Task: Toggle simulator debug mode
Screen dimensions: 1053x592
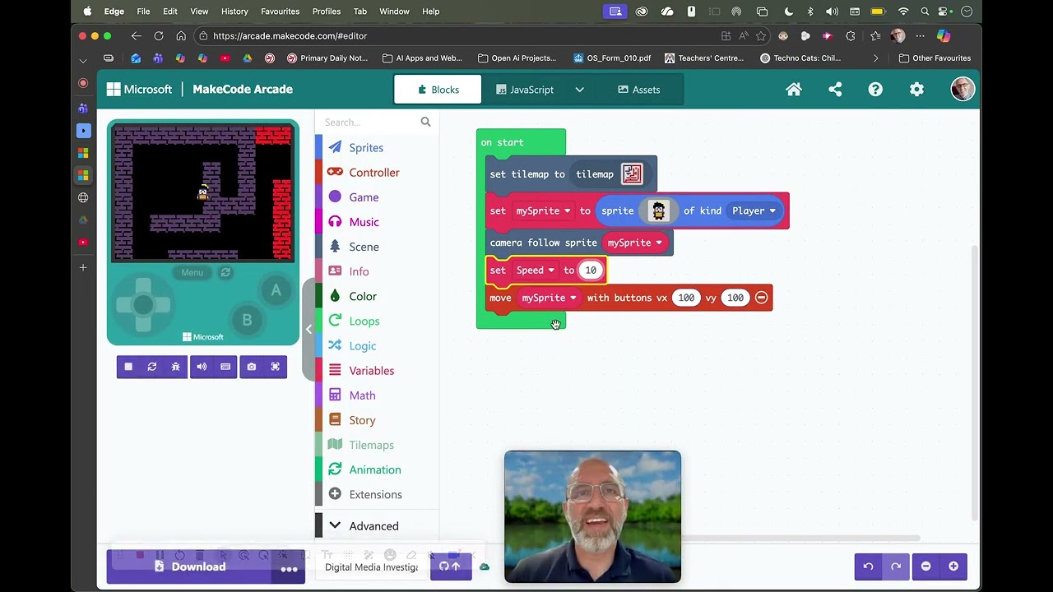Action: pos(175,367)
